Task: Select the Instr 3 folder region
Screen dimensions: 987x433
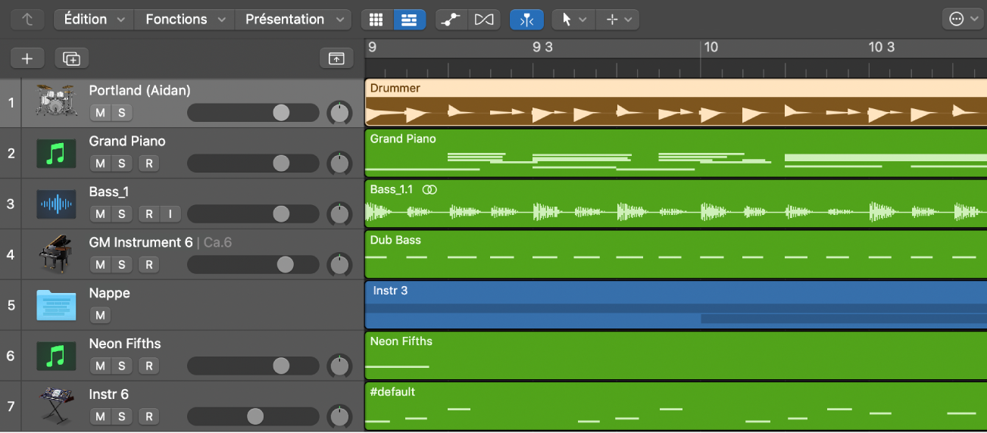Action: (676, 305)
